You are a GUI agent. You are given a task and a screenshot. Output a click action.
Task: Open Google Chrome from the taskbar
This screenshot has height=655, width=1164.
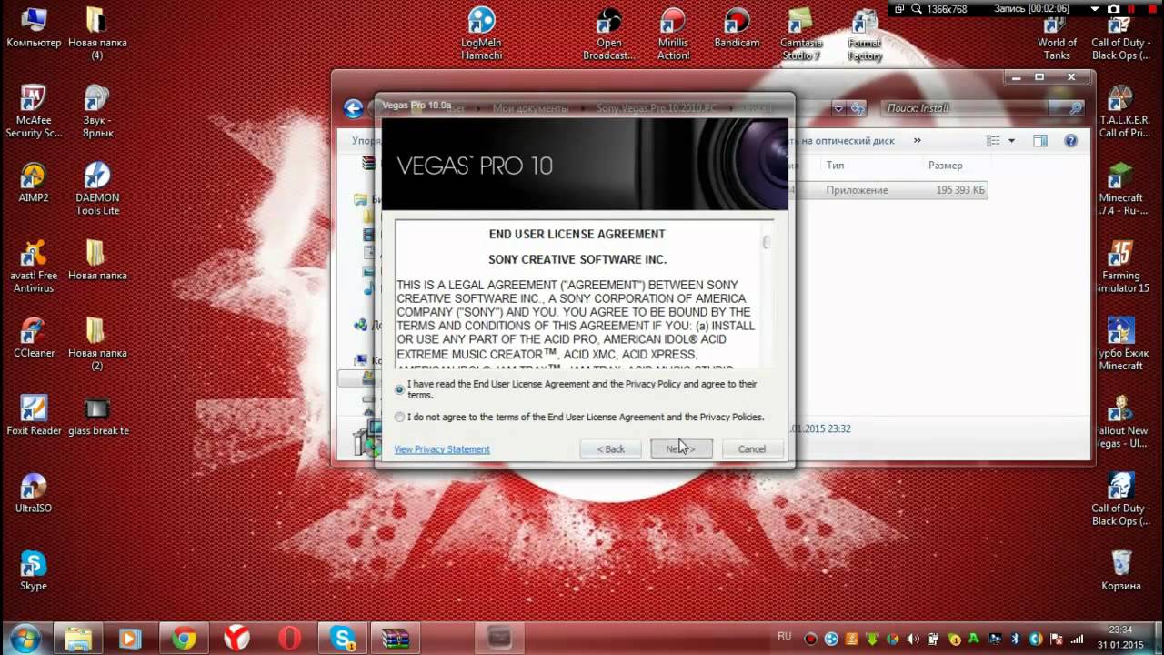click(184, 639)
